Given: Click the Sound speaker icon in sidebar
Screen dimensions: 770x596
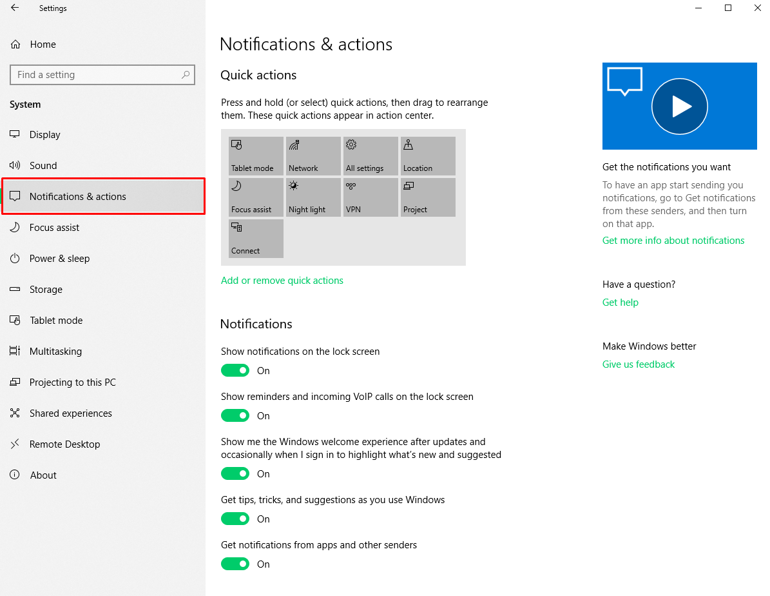Looking at the screenshot, I should pyautogui.click(x=15, y=165).
